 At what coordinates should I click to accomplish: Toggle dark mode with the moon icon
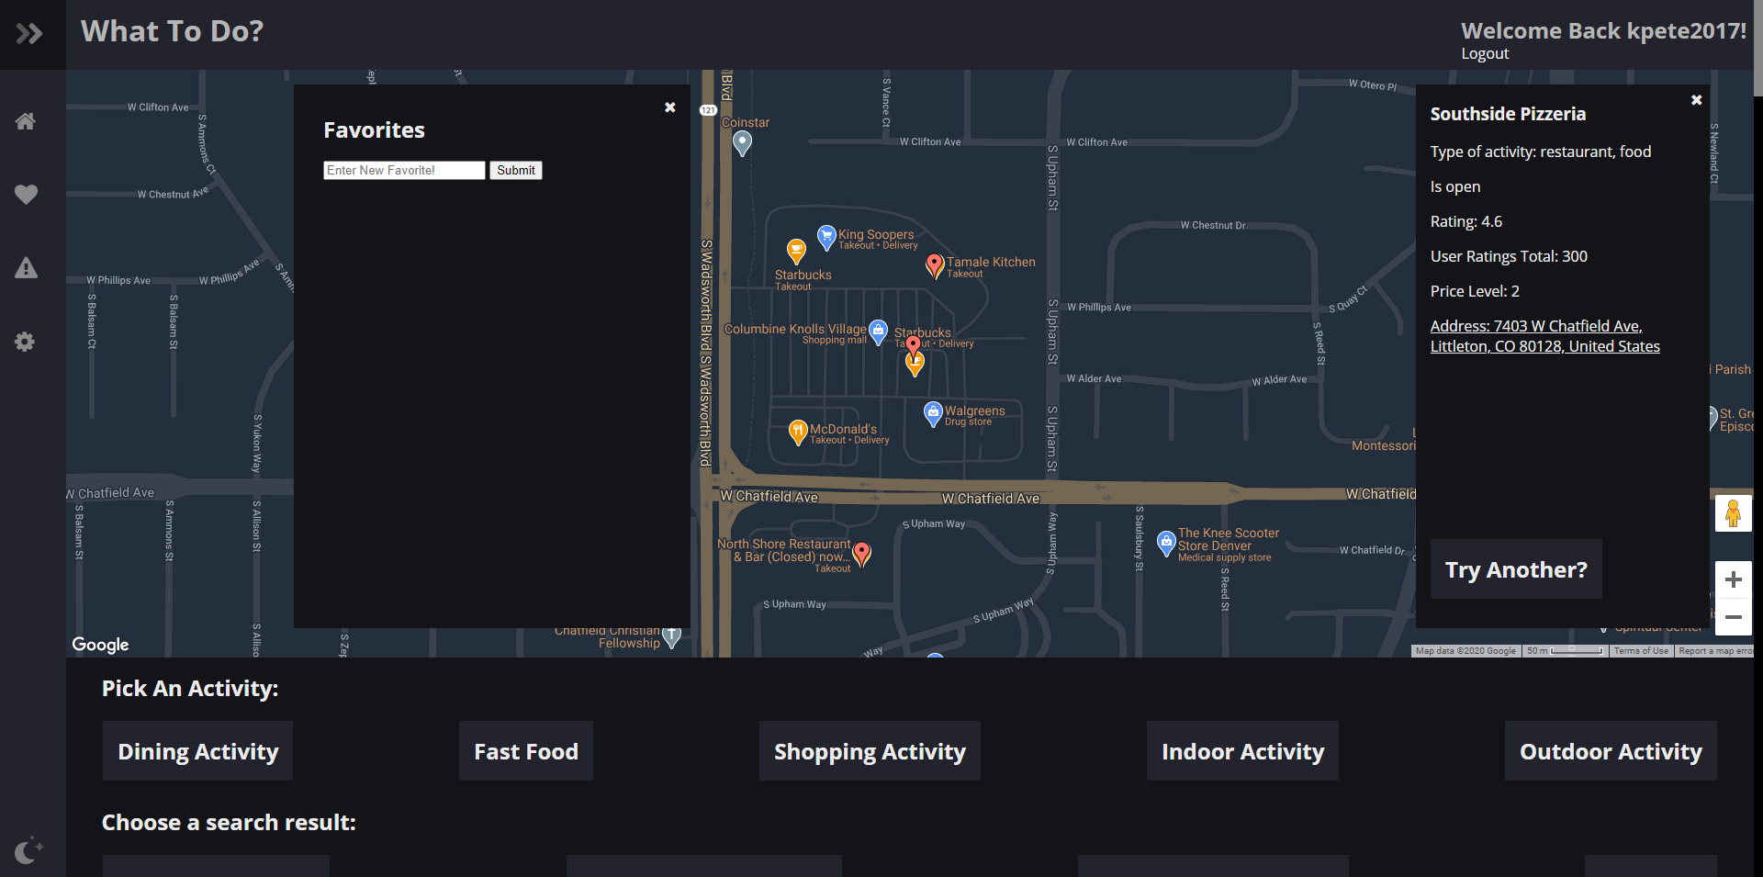coord(28,850)
